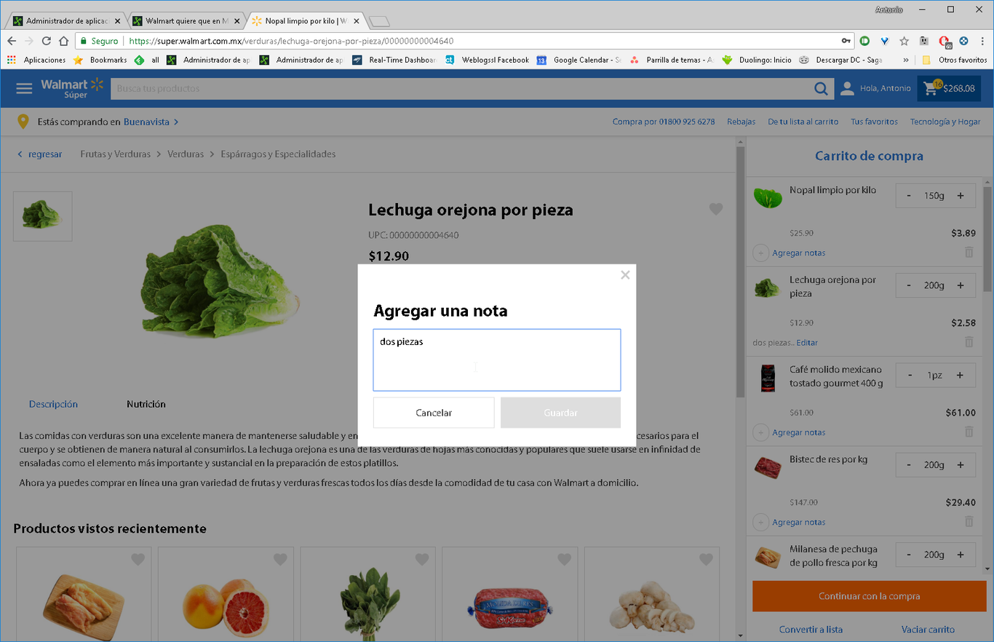Click the Vaciar carrito link
The height and width of the screenshot is (642, 994).
928,629
